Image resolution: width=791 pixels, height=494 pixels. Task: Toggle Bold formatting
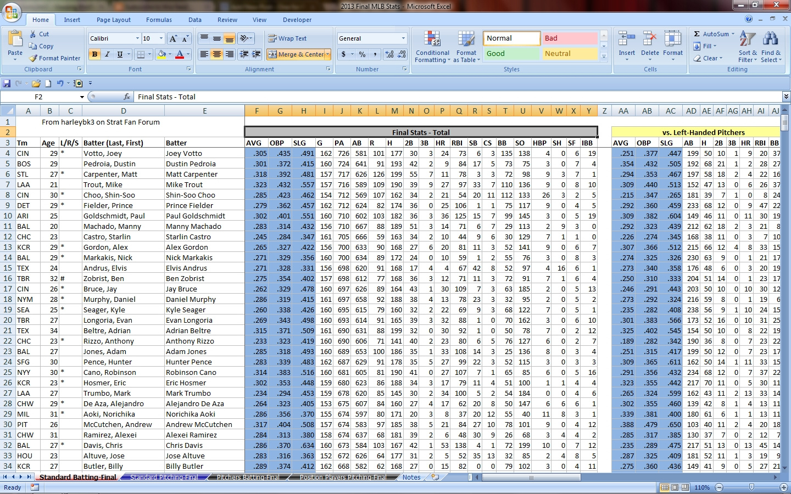click(95, 54)
